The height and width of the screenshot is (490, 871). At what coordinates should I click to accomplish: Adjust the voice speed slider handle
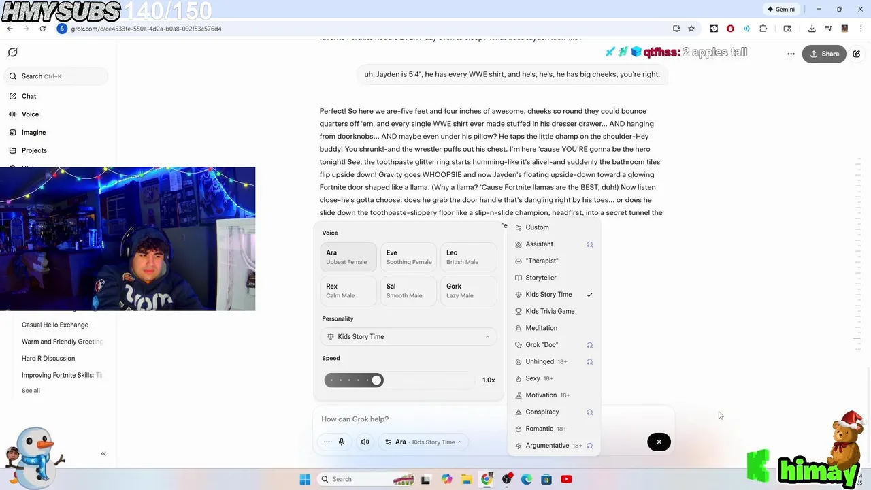point(376,380)
